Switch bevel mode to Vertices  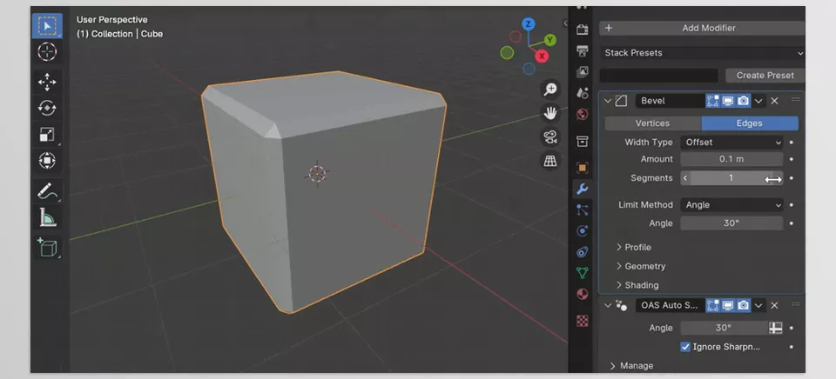coord(652,123)
